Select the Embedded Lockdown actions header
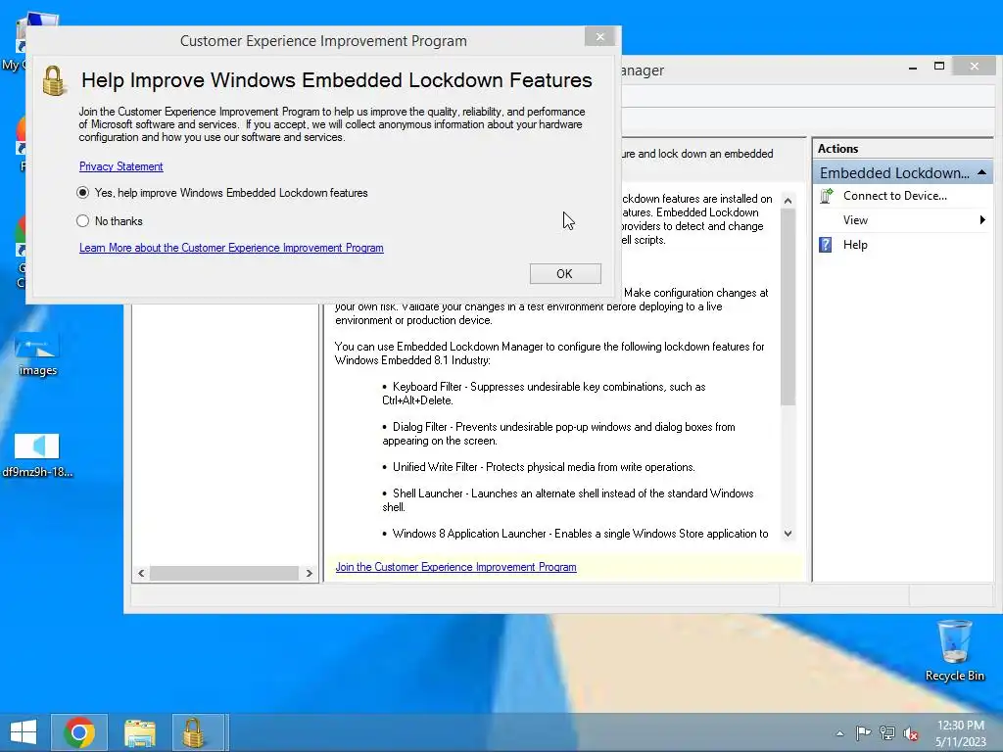Screen dimensions: 1003x752 coord(902,172)
